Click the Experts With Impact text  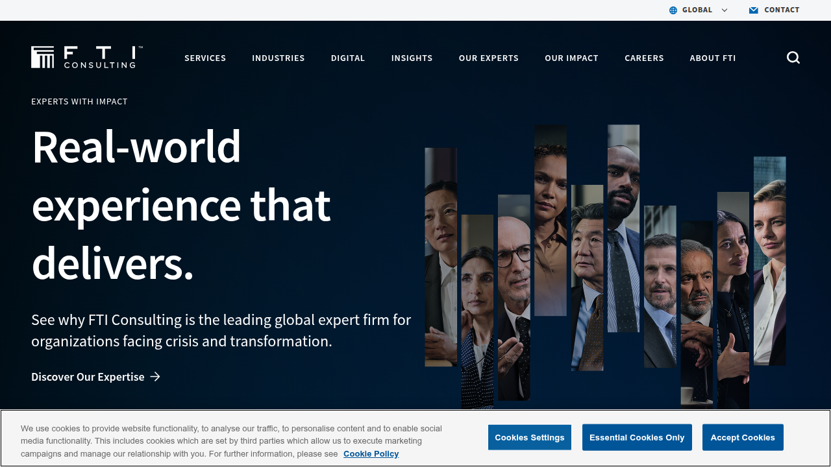[x=79, y=101]
